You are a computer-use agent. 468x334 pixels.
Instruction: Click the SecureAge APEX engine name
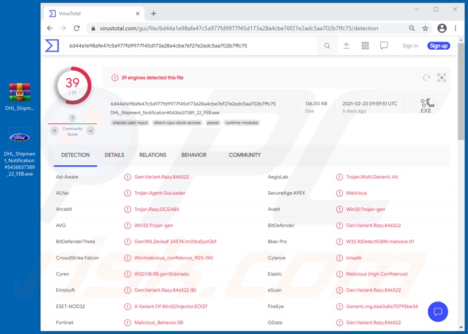(x=286, y=193)
